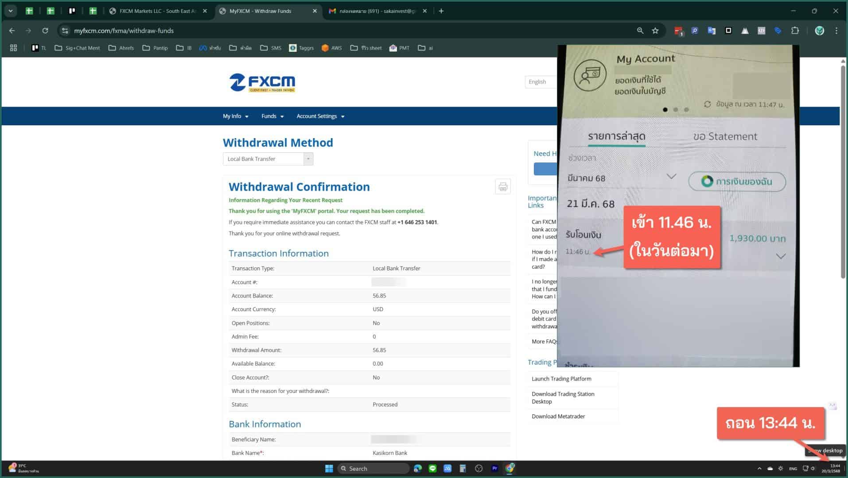
Task: Go back using the browser back arrow
Action: (x=12, y=31)
